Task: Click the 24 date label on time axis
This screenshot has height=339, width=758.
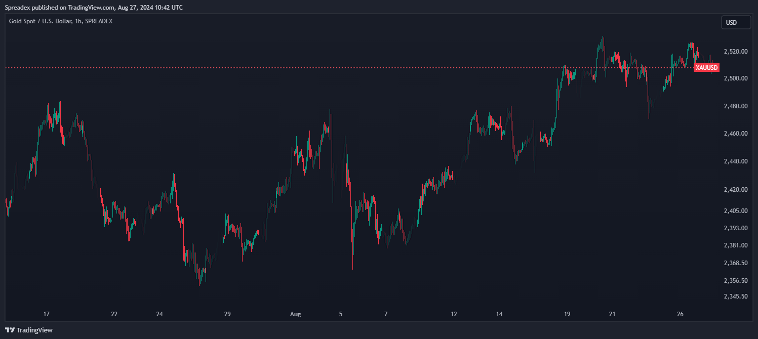Action: coord(159,314)
